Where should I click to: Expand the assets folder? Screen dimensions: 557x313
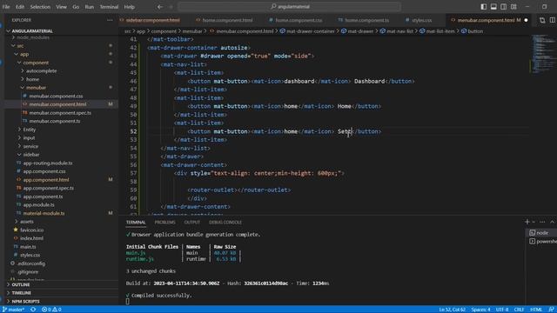point(27,222)
